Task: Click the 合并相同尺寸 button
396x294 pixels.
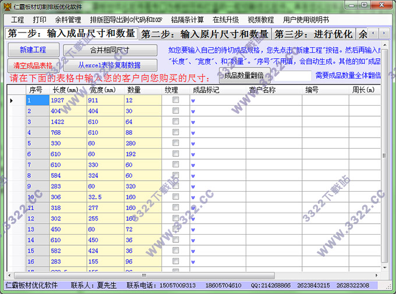Action: 110,50
